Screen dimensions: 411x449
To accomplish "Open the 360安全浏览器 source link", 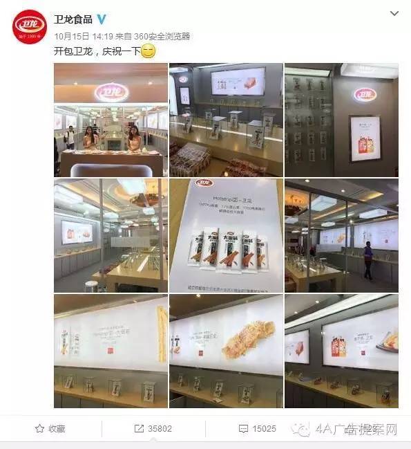I will point(162,37).
